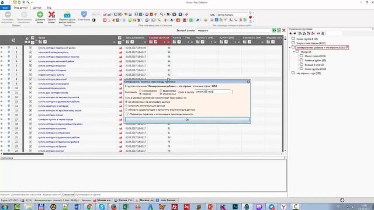Select the перенос radio option in dialog
374x210 pixels.
coord(140,94)
